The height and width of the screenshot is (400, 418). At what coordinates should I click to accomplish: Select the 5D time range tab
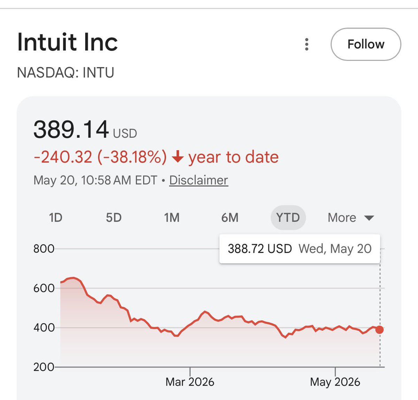coord(114,218)
